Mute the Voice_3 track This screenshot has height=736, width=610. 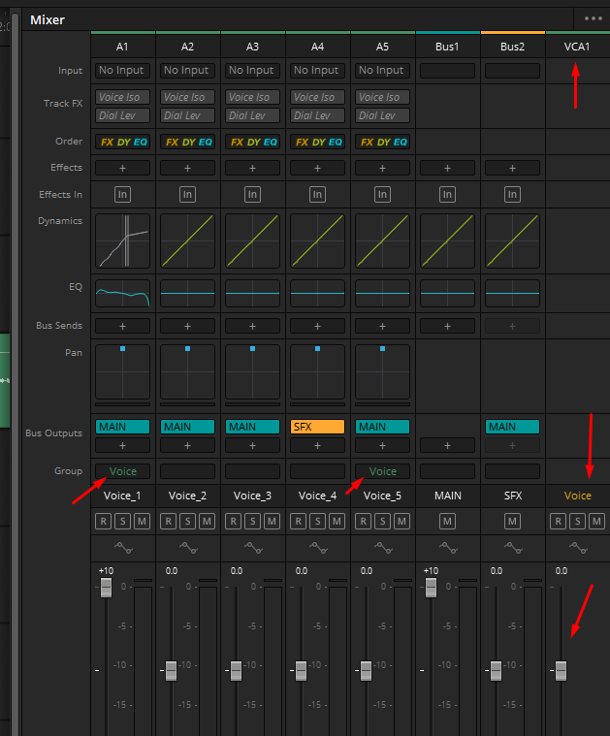coord(272,522)
